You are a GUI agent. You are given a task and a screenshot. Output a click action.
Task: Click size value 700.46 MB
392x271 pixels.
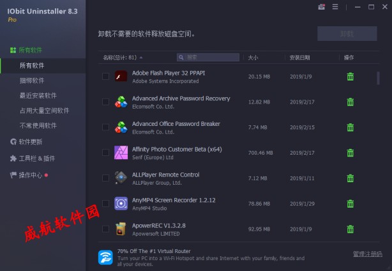[x=260, y=153]
